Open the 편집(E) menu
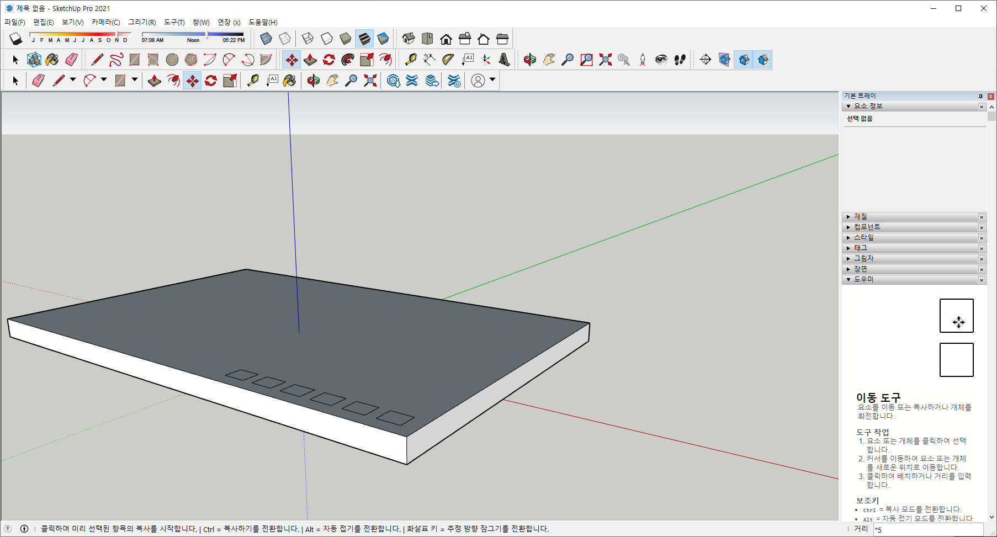The width and height of the screenshot is (997, 537). point(44,23)
